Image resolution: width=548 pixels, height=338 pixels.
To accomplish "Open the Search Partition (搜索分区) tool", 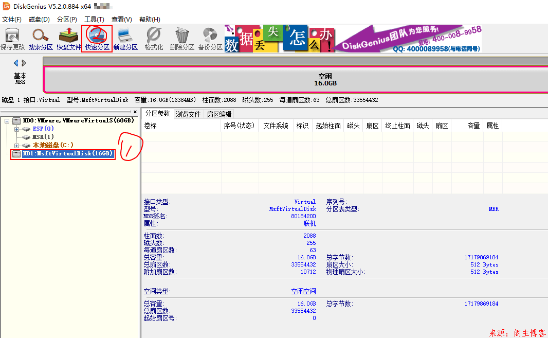I will pyautogui.click(x=41, y=39).
